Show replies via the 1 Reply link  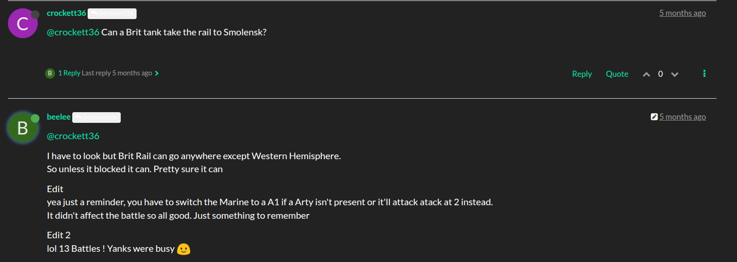pyautogui.click(x=69, y=73)
